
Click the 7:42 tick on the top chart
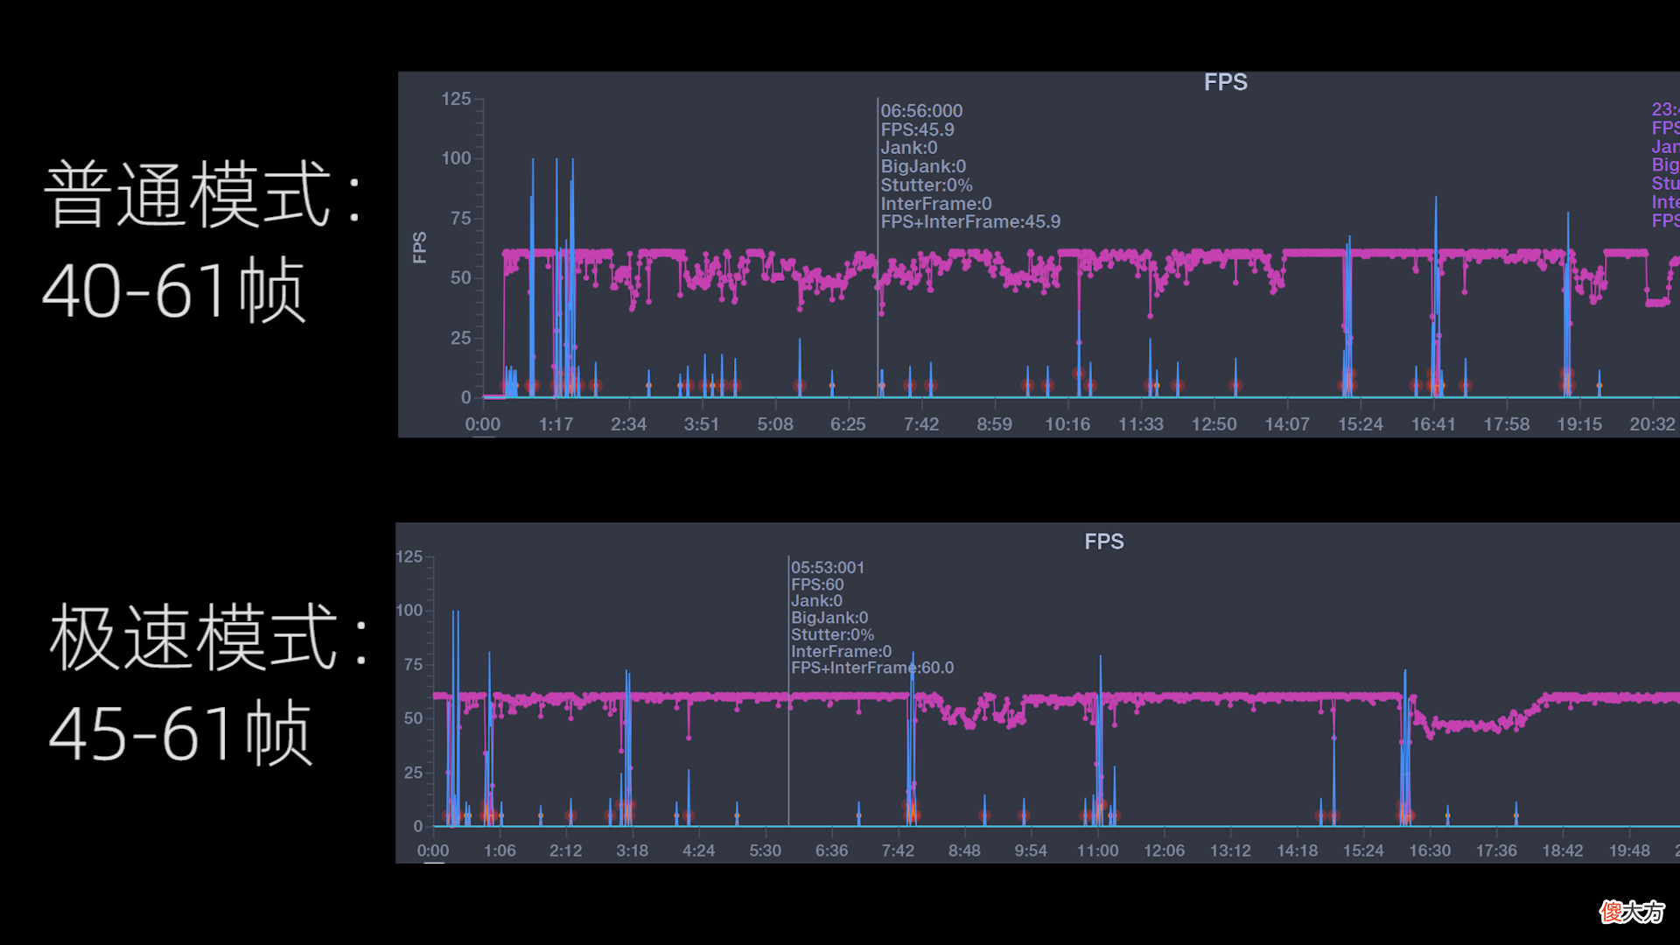(x=920, y=424)
